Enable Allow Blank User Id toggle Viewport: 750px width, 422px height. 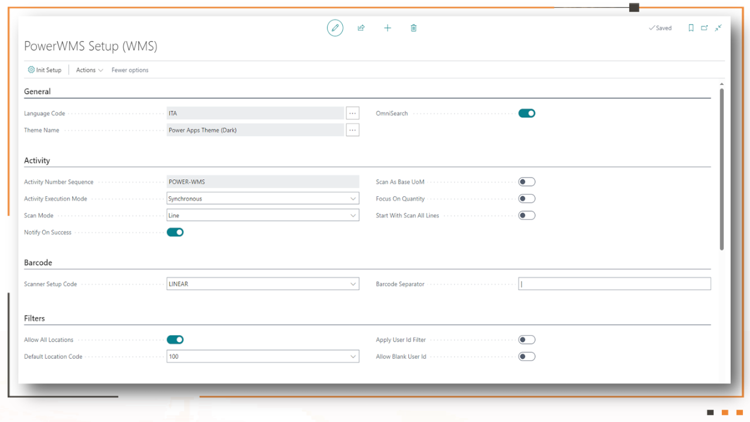(527, 356)
